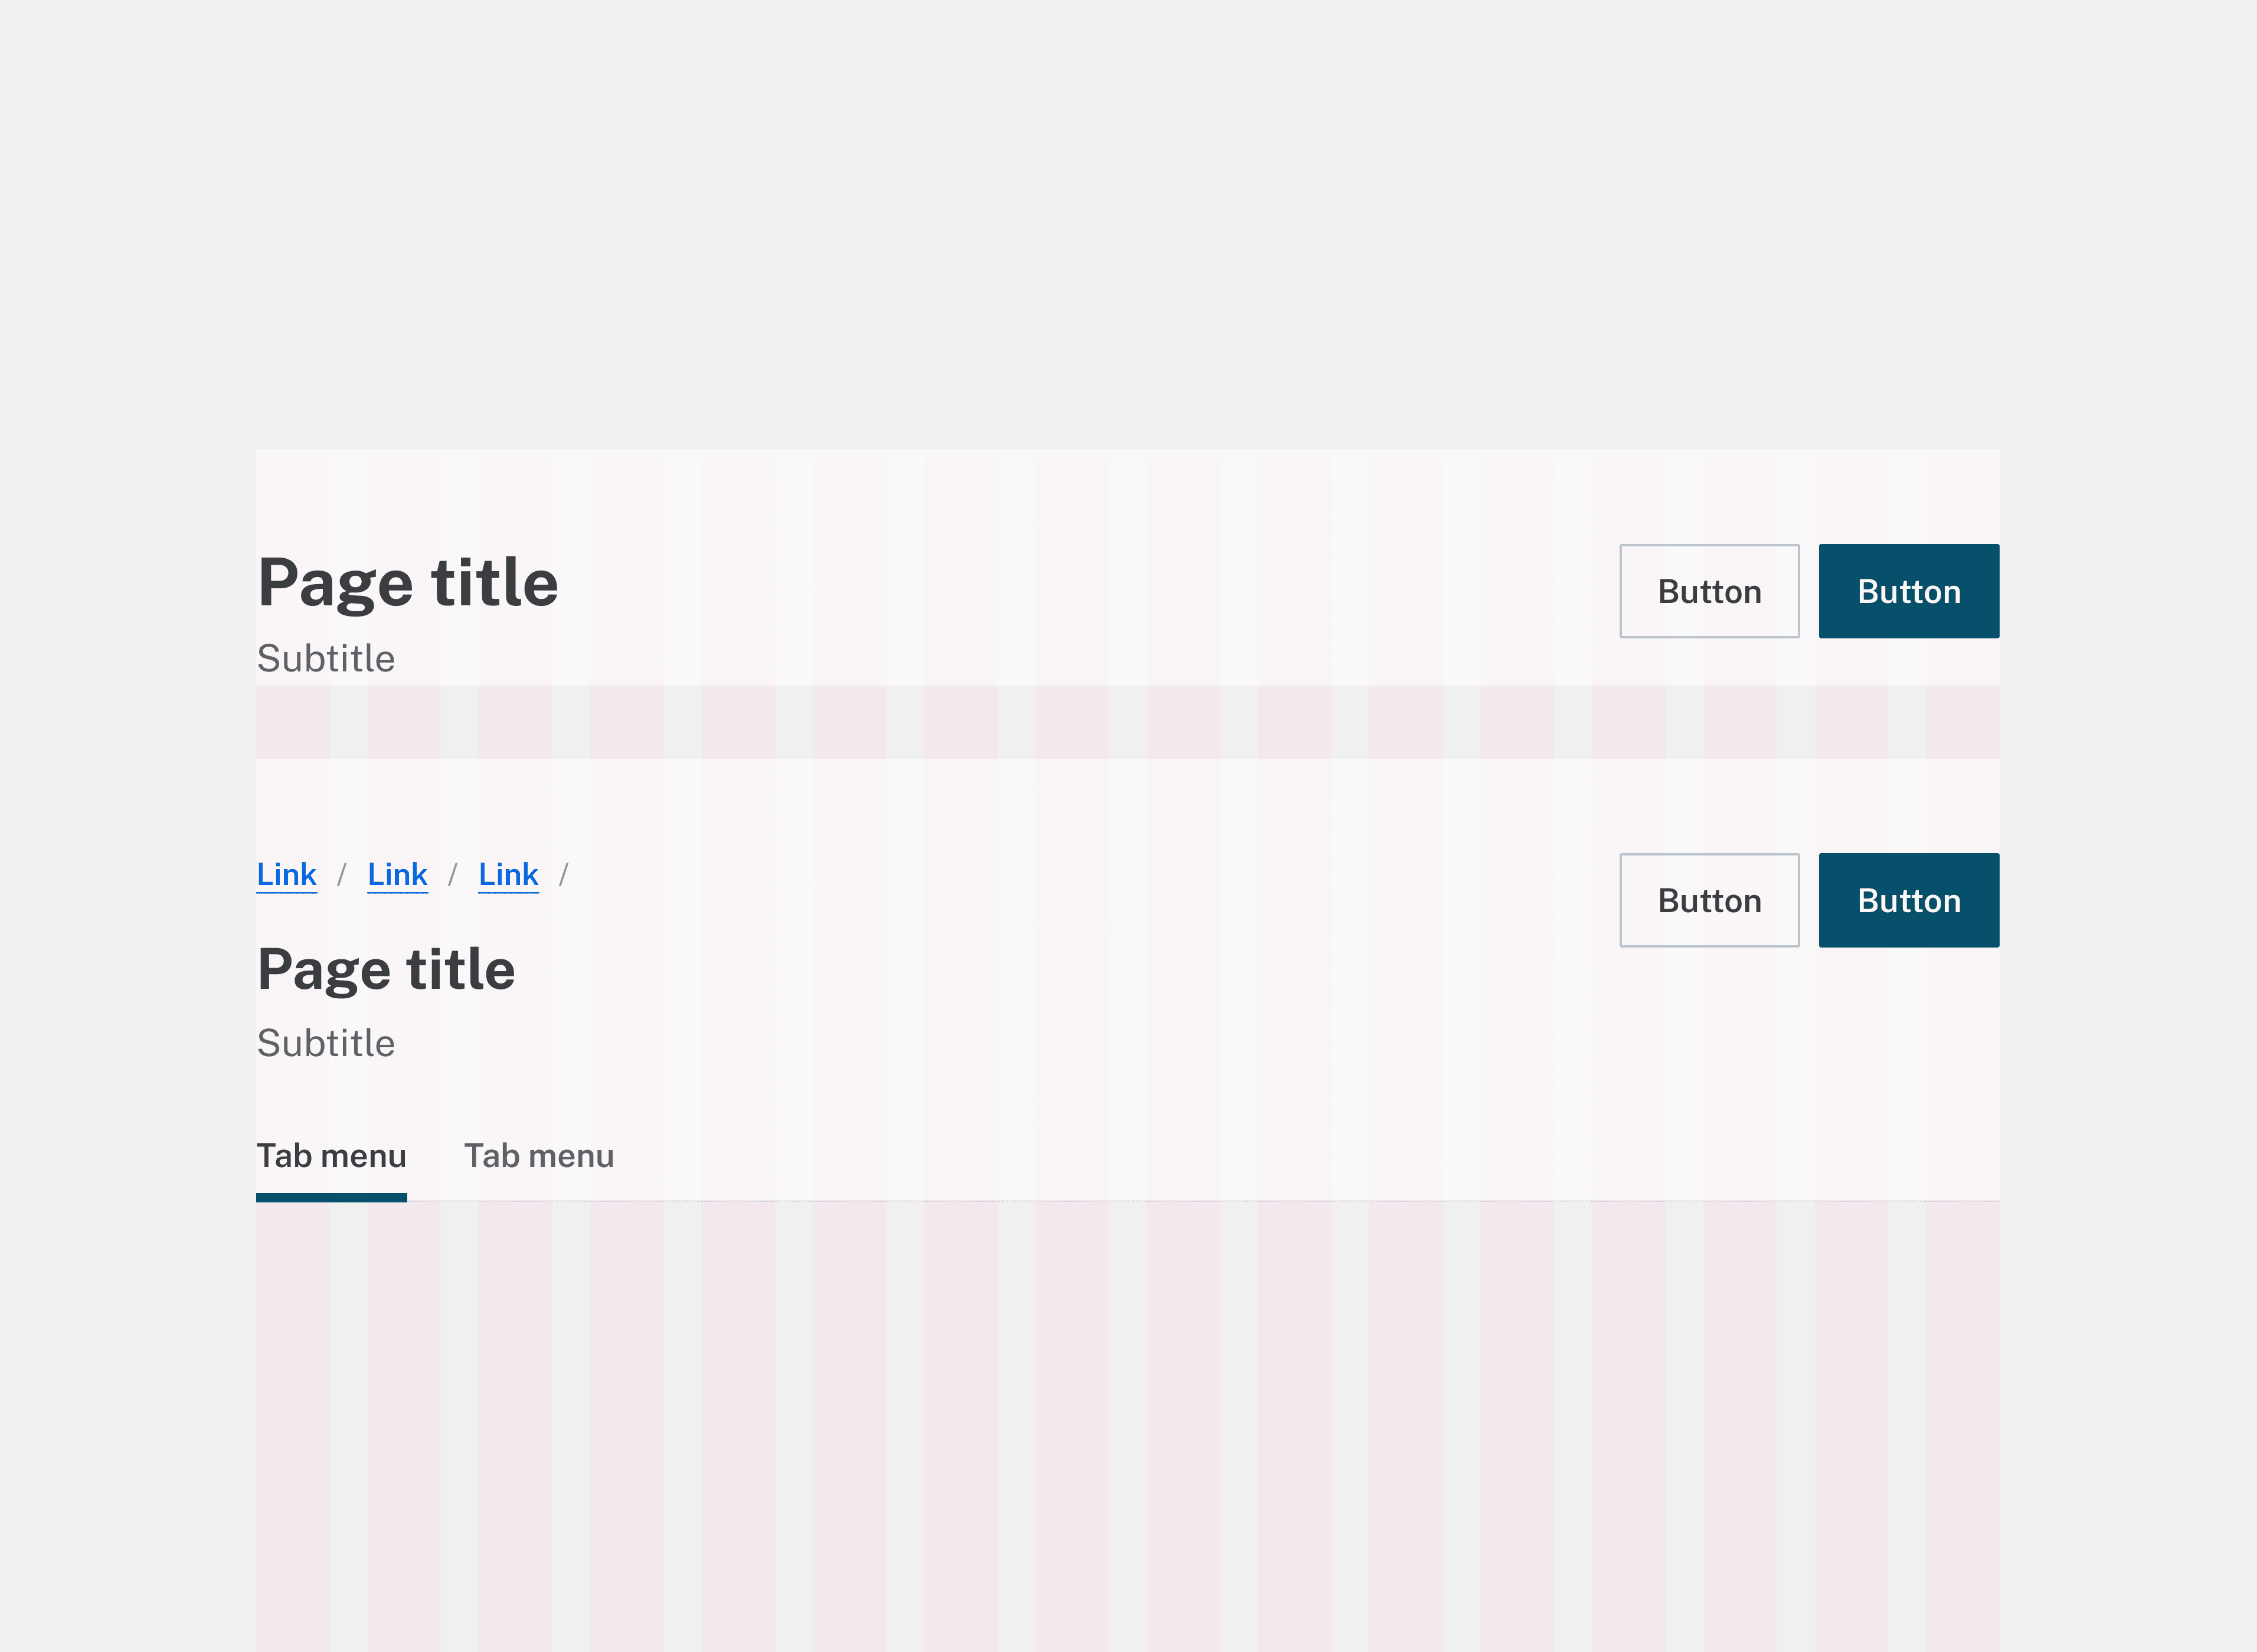
Task: Click Page title heading below the breadcrumbs
Action: [x=386, y=969]
